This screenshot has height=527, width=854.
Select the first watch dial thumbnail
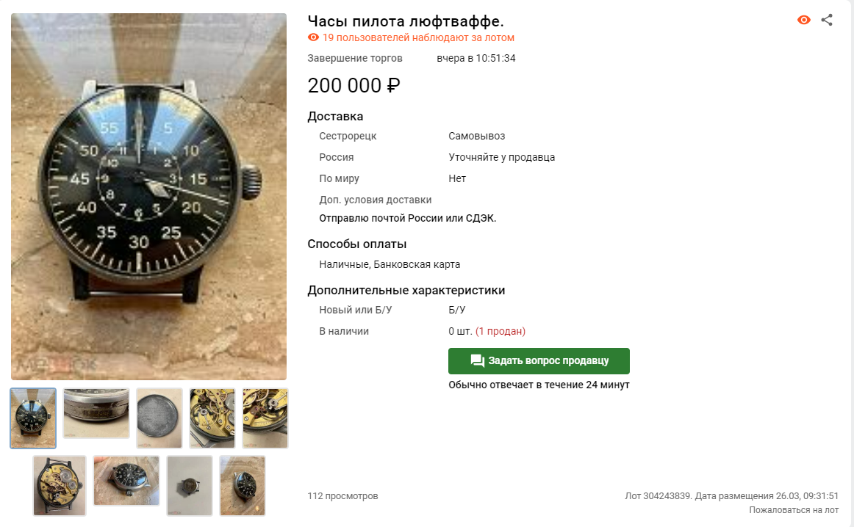click(x=33, y=418)
